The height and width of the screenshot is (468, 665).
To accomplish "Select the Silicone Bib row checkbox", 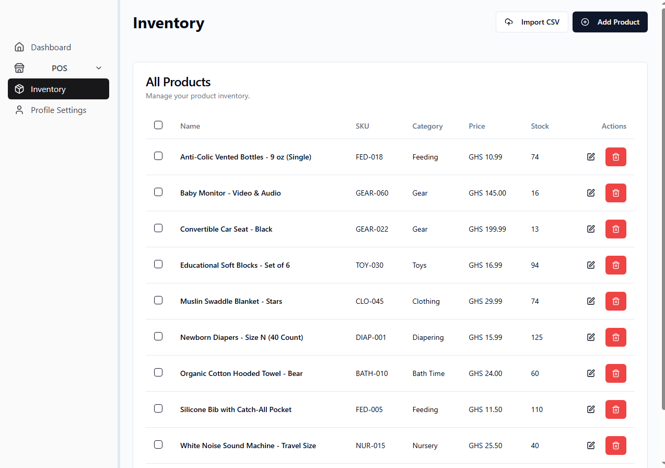I will tap(158, 408).
